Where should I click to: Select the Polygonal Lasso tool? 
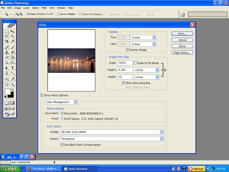(7, 36)
